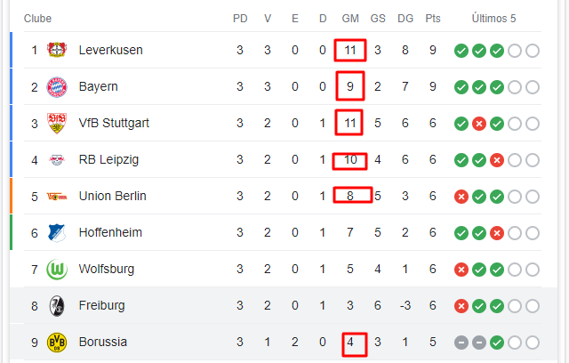Click the Leverkusen club crest
This screenshot has width=569, height=363.
point(57,50)
